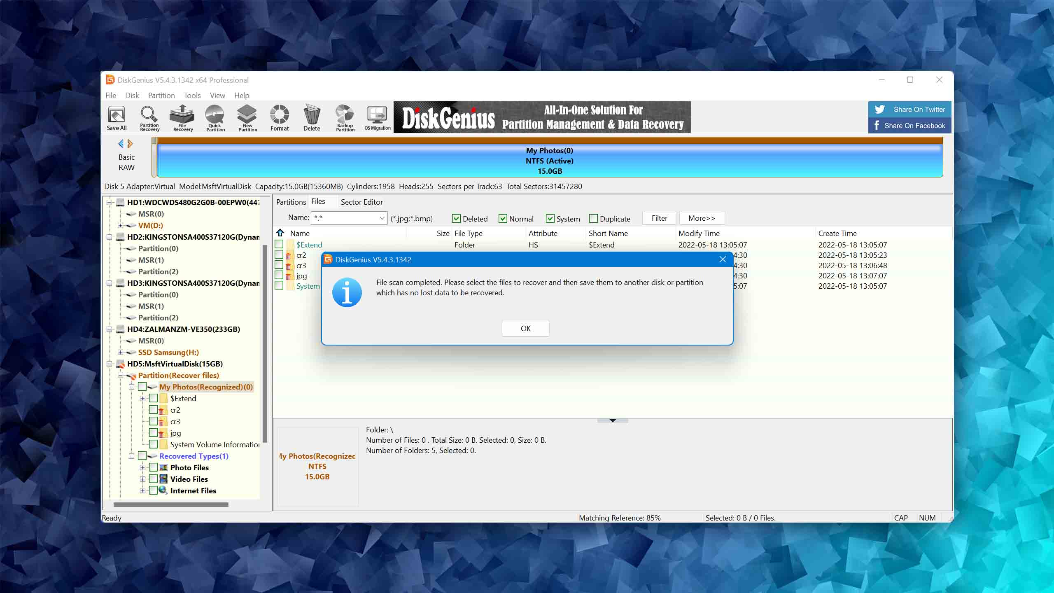This screenshot has width=1054, height=593.
Task: Click the Filter button
Action: point(659,218)
